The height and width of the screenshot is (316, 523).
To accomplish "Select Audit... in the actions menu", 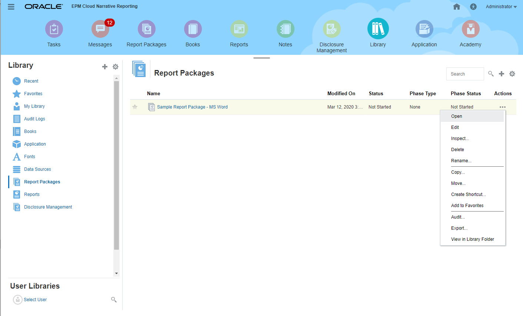I will pos(472,217).
